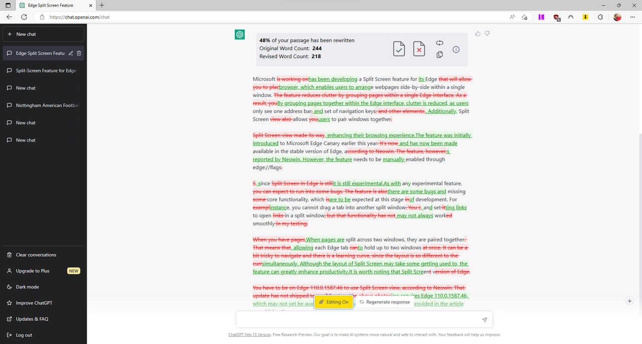
Task: Select the Edge Split Screen Feature browser tab
Action: pos(55,5)
